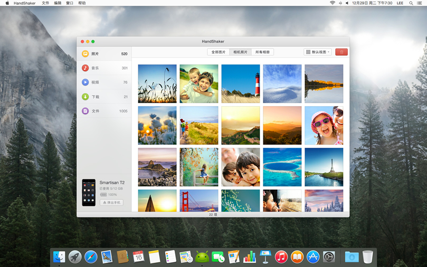Image resolution: width=427 pixels, height=267 pixels.
Task: Switch to the 所有相册 tab
Action: [x=262, y=52]
